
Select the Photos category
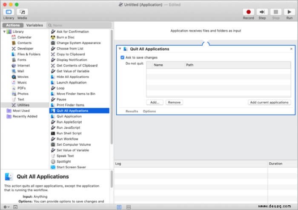point(23,94)
